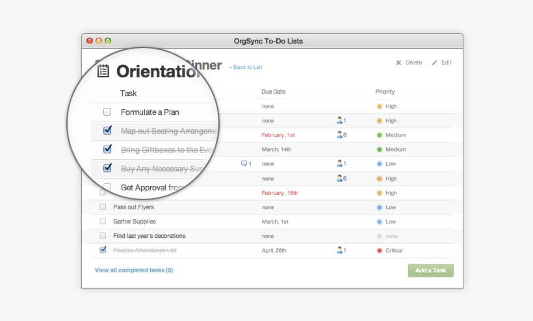Click assignee icon on Finalize Attendance List row
The width and height of the screenshot is (533, 321).
tap(339, 250)
